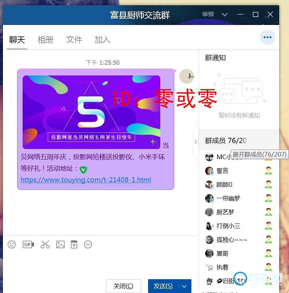Select member name 厨艺梦
Viewport: 289px width, 293px height.
click(x=225, y=212)
